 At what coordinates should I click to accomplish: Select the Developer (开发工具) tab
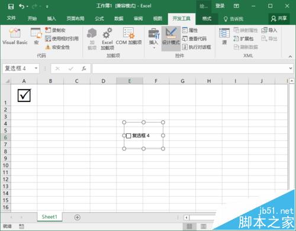point(182,19)
